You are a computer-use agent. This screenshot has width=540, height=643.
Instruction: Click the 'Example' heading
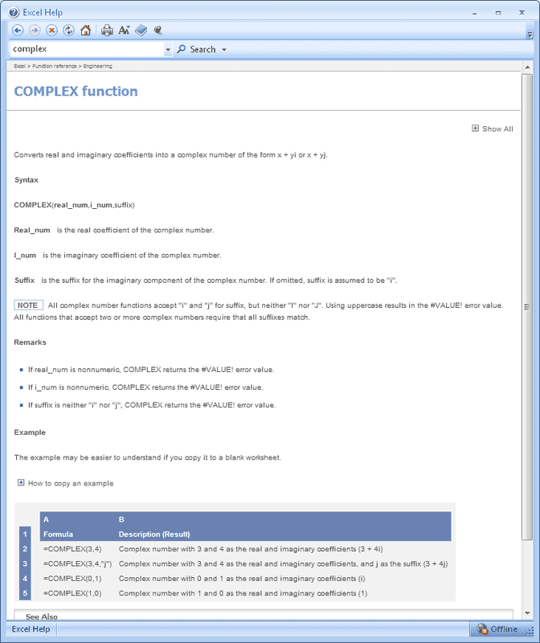(30, 432)
